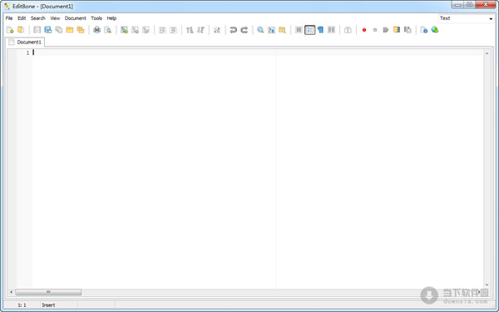
Task: Toggle the split columns view icon after pilcrow
Action: click(331, 30)
